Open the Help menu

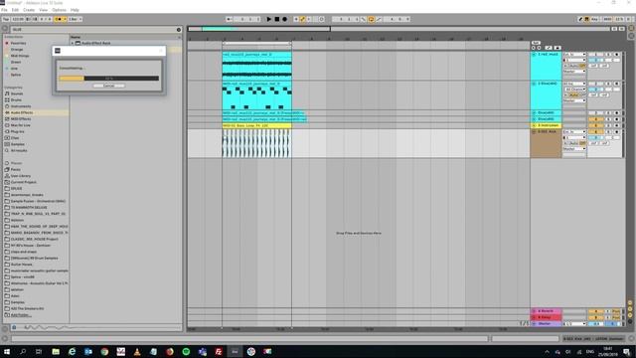75,10
